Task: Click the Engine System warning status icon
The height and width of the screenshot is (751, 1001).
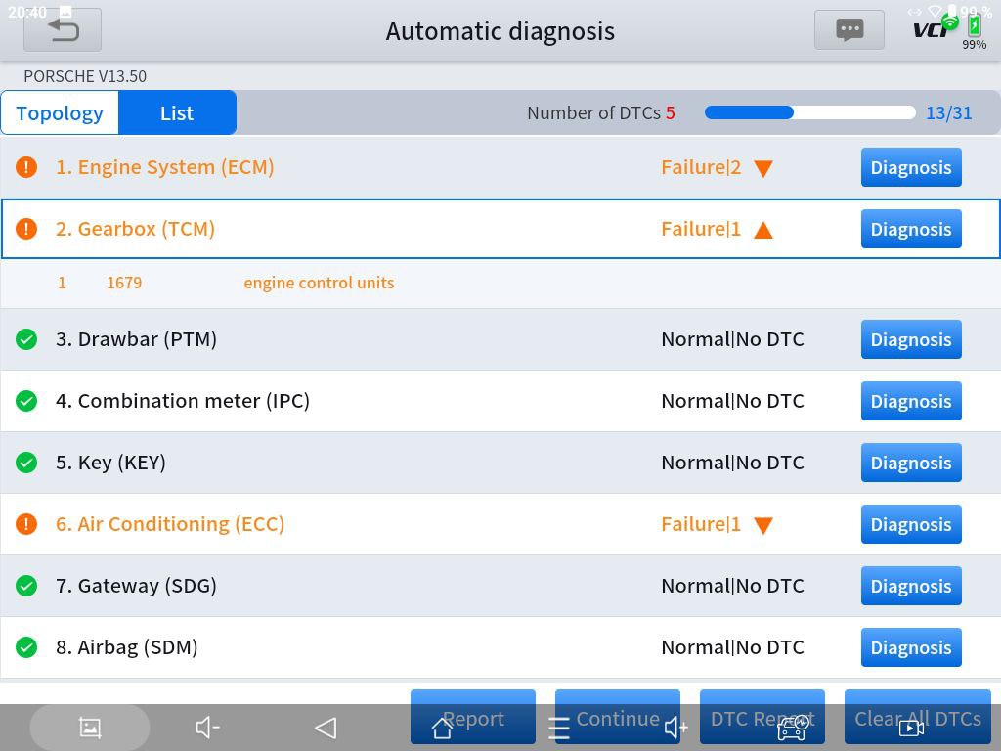Action: click(26, 167)
